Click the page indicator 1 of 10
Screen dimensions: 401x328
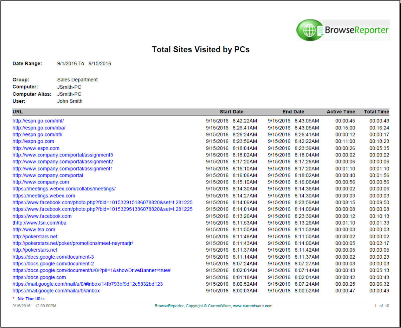(x=382, y=306)
